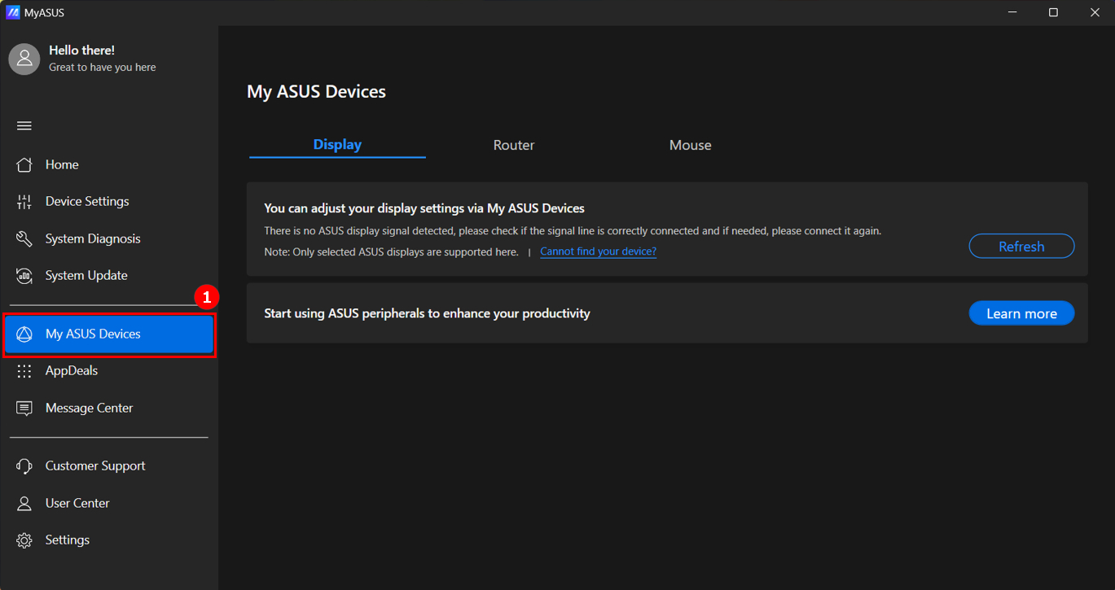
Task: Click the My ASUS Devices triangle icon
Action: click(x=24, y=334)
